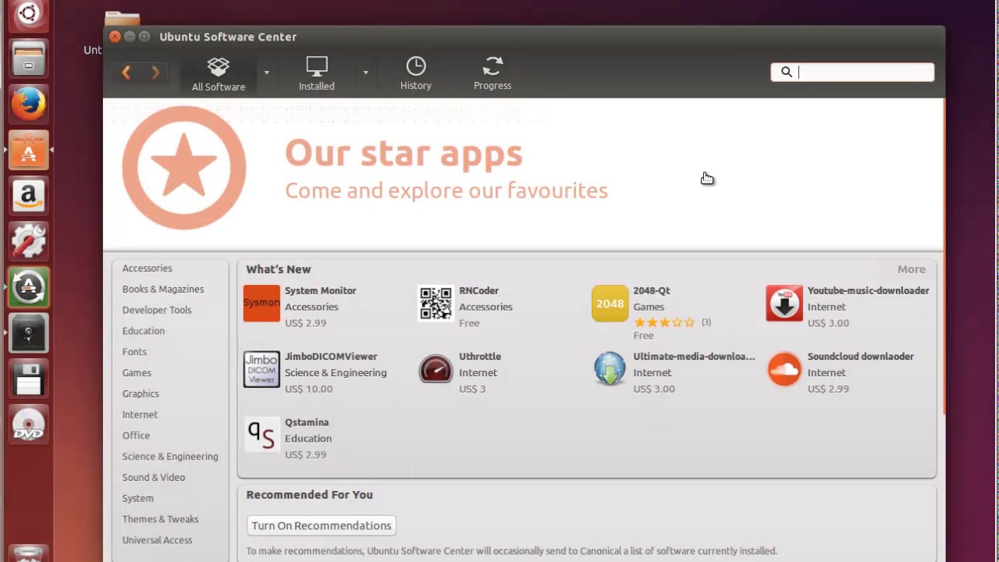Select the Developer Tools category
Viewport: 999px width, 562px height.
pos(156,310)
